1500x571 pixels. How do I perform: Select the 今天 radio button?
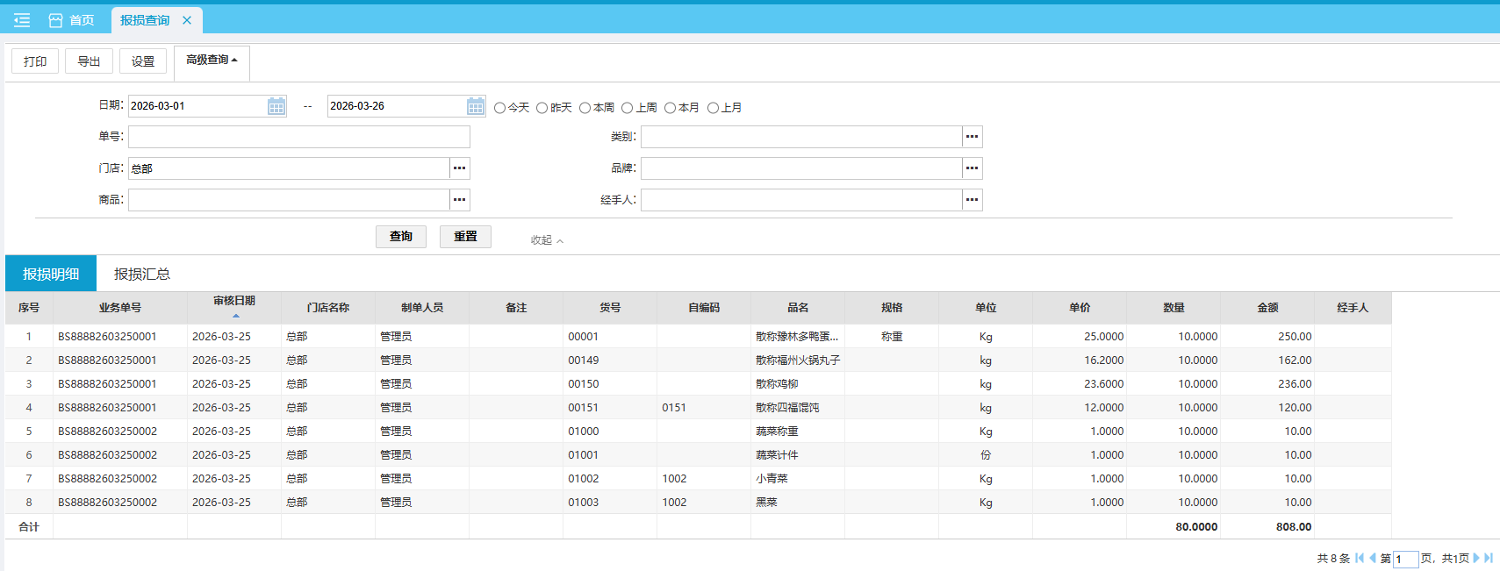tap(500, 108)
